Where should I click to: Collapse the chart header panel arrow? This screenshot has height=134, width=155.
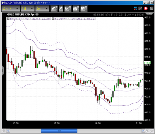pos(150,14)
